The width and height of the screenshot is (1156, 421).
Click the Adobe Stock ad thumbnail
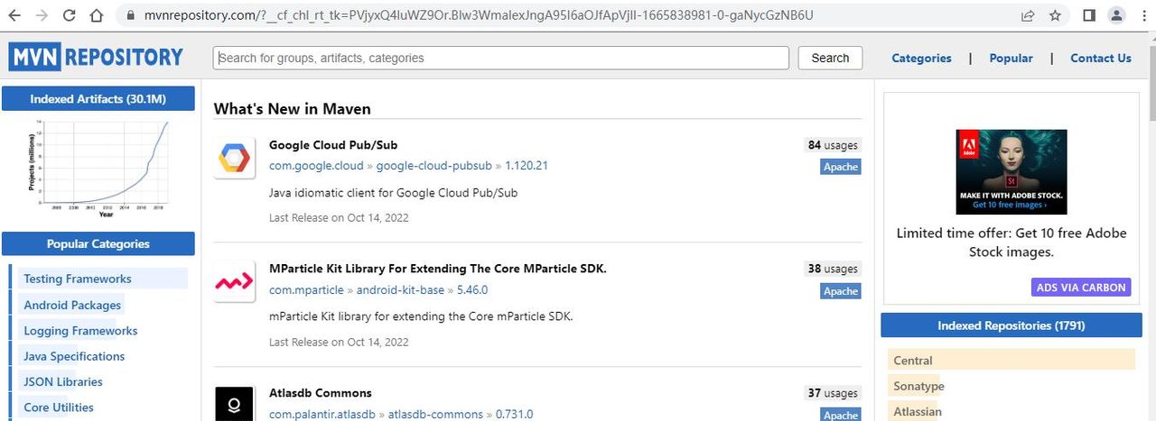pyautogui.click(x=1011, y=171)
